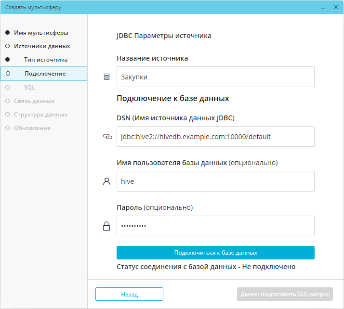The image size is (344, 309).
Task: Select the Имя мультисферы step bullet
Action: (x=7, y=33)
